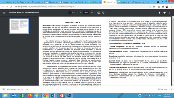Switch to the Linea de tab
174x98 pixels.
pos(66,2)
